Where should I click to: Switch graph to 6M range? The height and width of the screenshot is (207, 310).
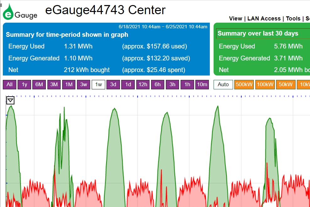tap(39, 85)
